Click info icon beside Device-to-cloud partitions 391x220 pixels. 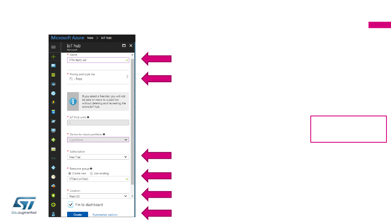[x=104, y=134]
